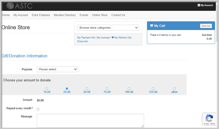This screenshot has width=219, height=129.
Task: Open the Member Directory menu item
Action: (65, 15)
